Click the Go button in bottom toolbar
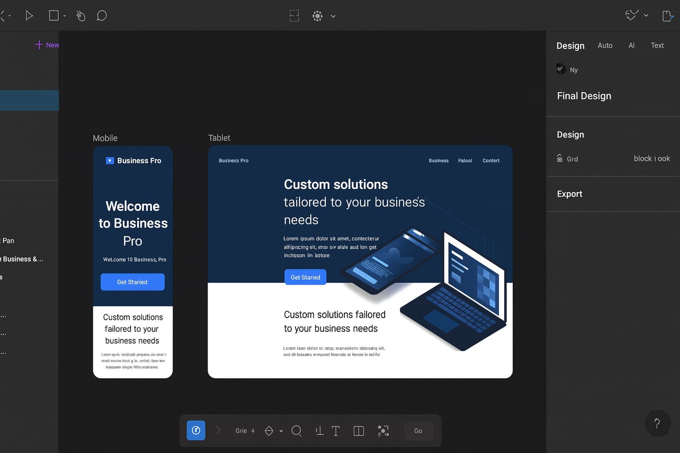This screenshot has height=453, width=680. click(x=418, y=431)
